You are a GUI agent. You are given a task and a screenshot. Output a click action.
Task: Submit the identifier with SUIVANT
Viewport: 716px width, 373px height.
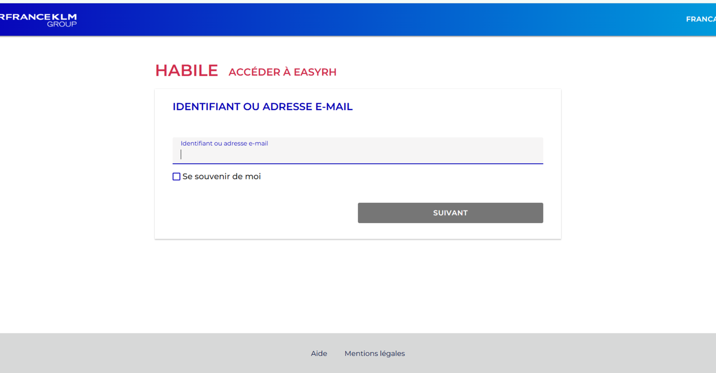[x=450, y=213]
